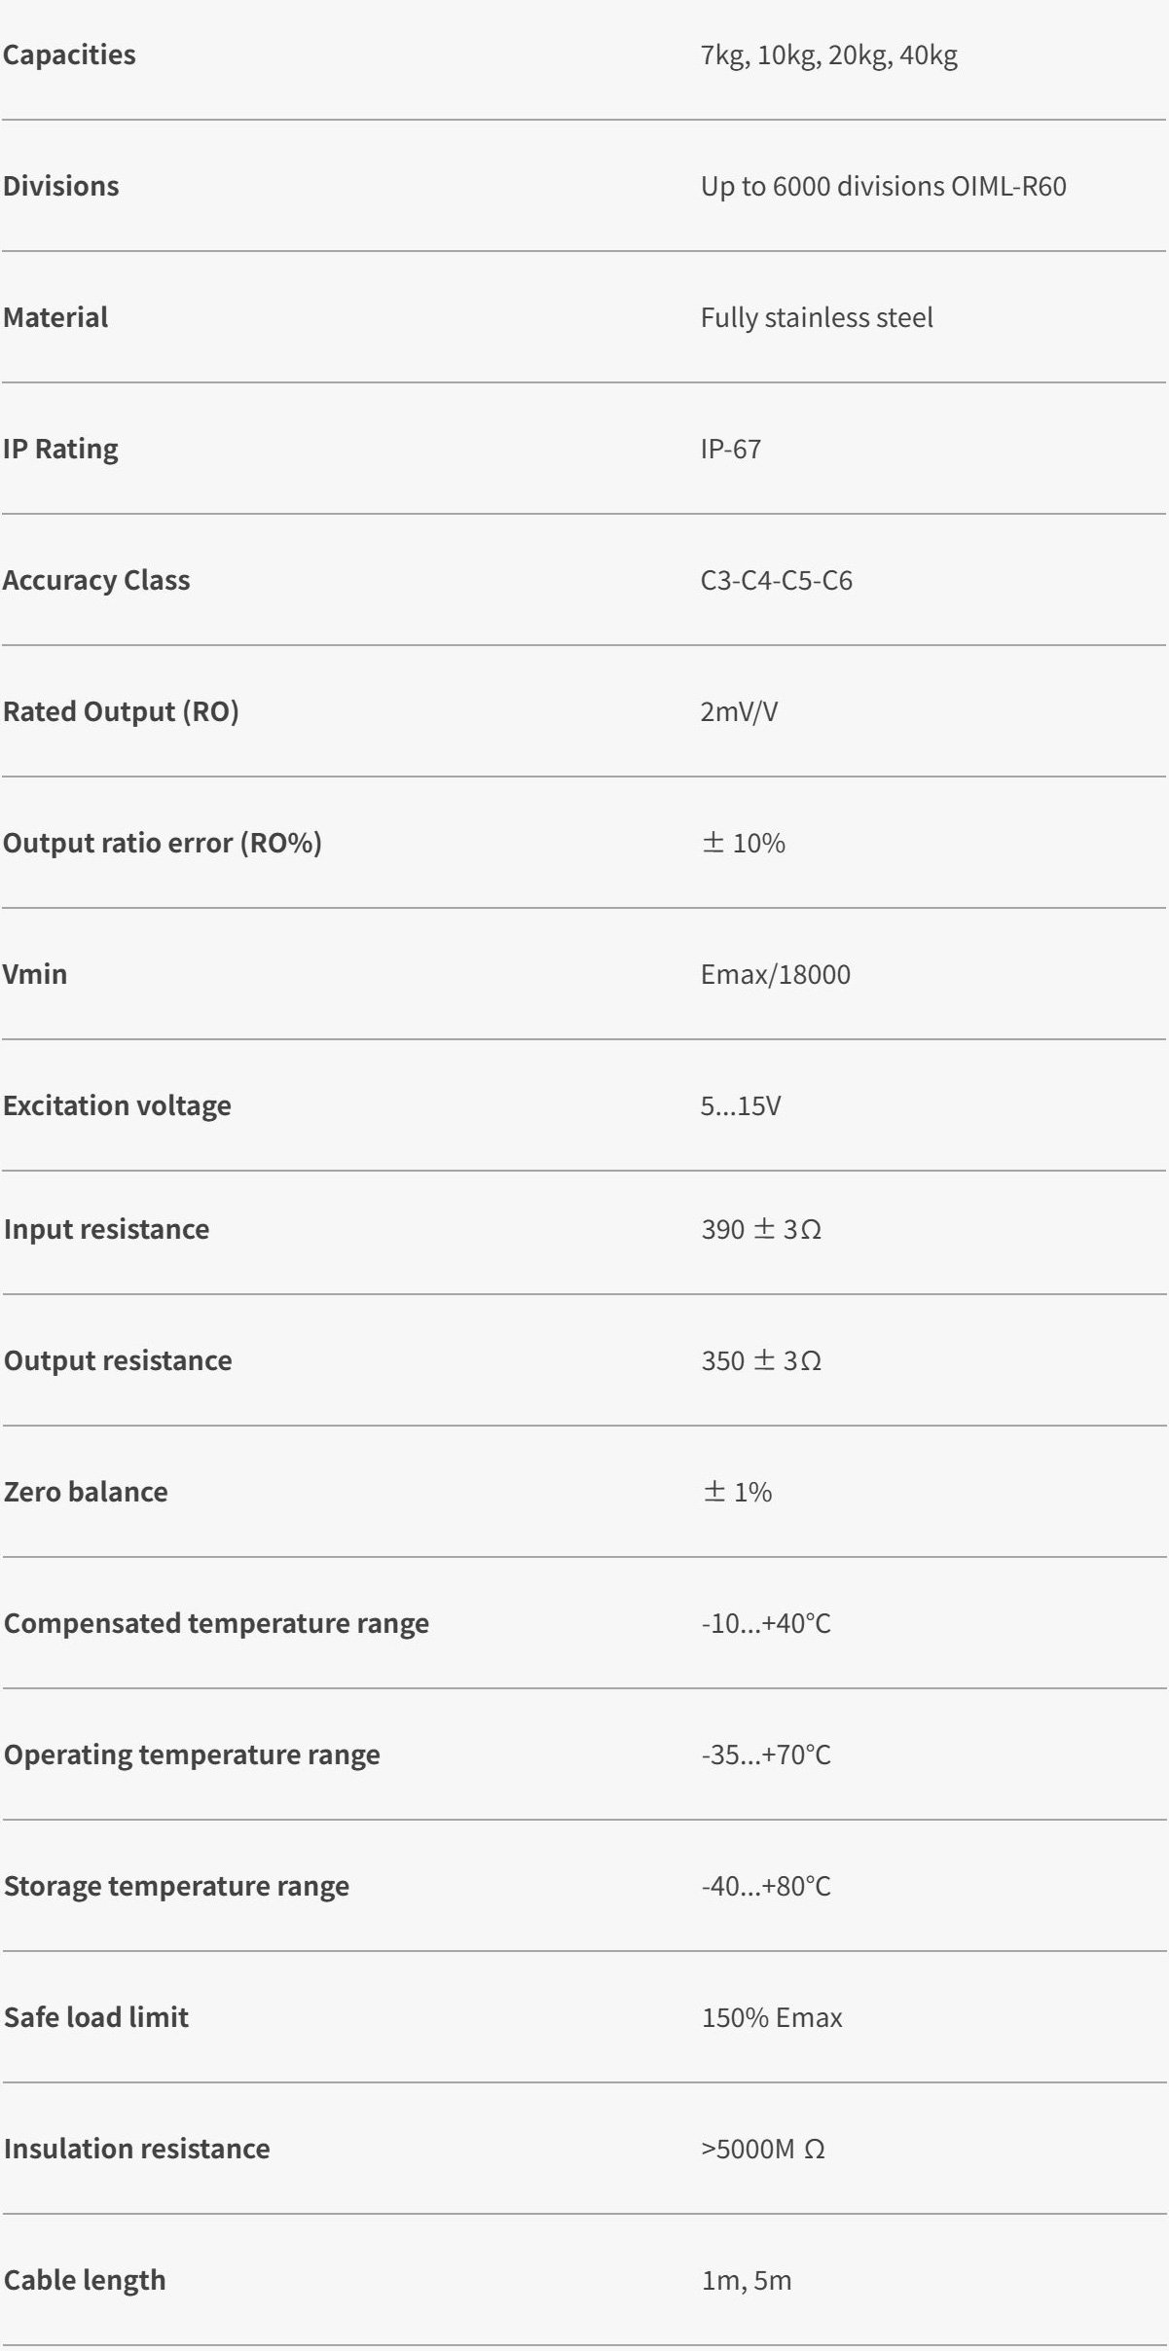Viewport: 1169px width, 2351px height.
Task: Select the '7kg, 10kg, 20kg, 40kg' capacities value
Action: click(828, 54)
